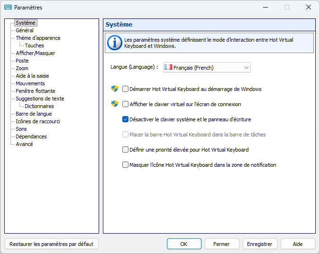Select Système in the tree

point(26,23)
